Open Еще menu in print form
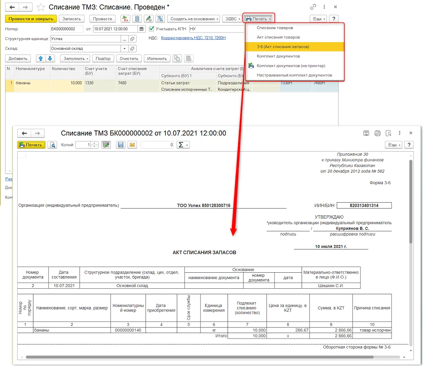423x366 pixels. pos(393,145)
